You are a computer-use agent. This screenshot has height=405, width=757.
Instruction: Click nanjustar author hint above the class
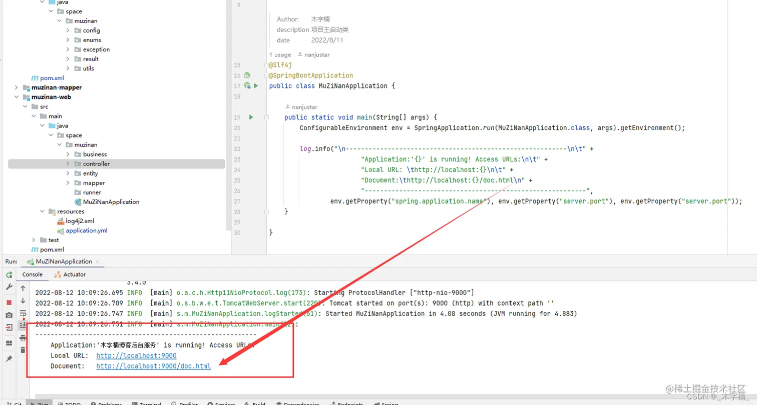(x=314, y=54)
